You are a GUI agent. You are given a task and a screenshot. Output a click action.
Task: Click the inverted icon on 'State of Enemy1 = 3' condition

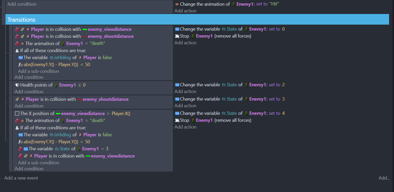pyautogui.click(x=21, y=149)
